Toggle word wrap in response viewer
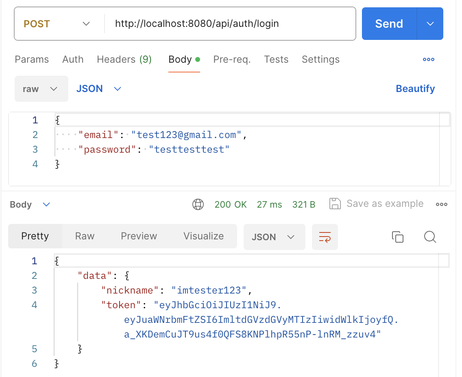 pyautogui.click(x=325, y=237)
